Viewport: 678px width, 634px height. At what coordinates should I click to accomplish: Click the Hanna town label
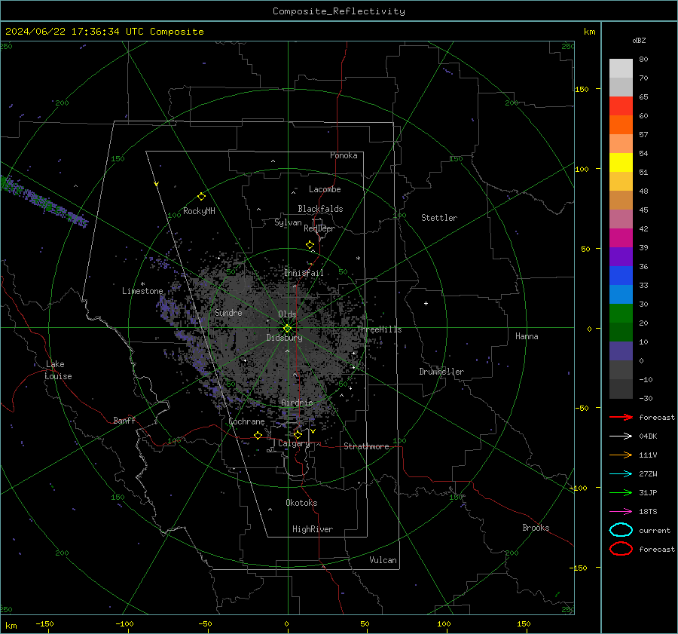tap(527, 336)
